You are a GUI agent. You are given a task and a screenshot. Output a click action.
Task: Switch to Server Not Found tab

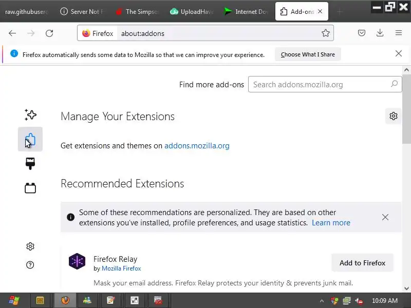click(x=82, y=12)
